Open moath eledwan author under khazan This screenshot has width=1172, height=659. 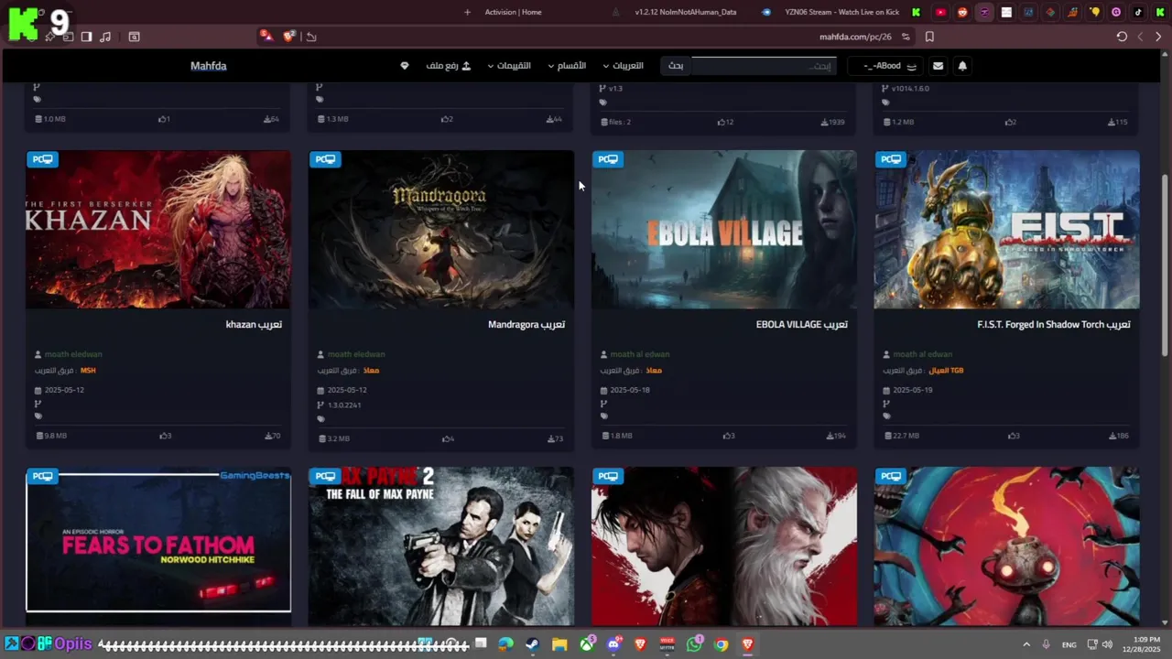pos(73,354)
